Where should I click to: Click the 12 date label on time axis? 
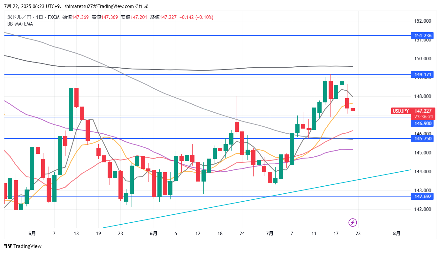(198, 233)
